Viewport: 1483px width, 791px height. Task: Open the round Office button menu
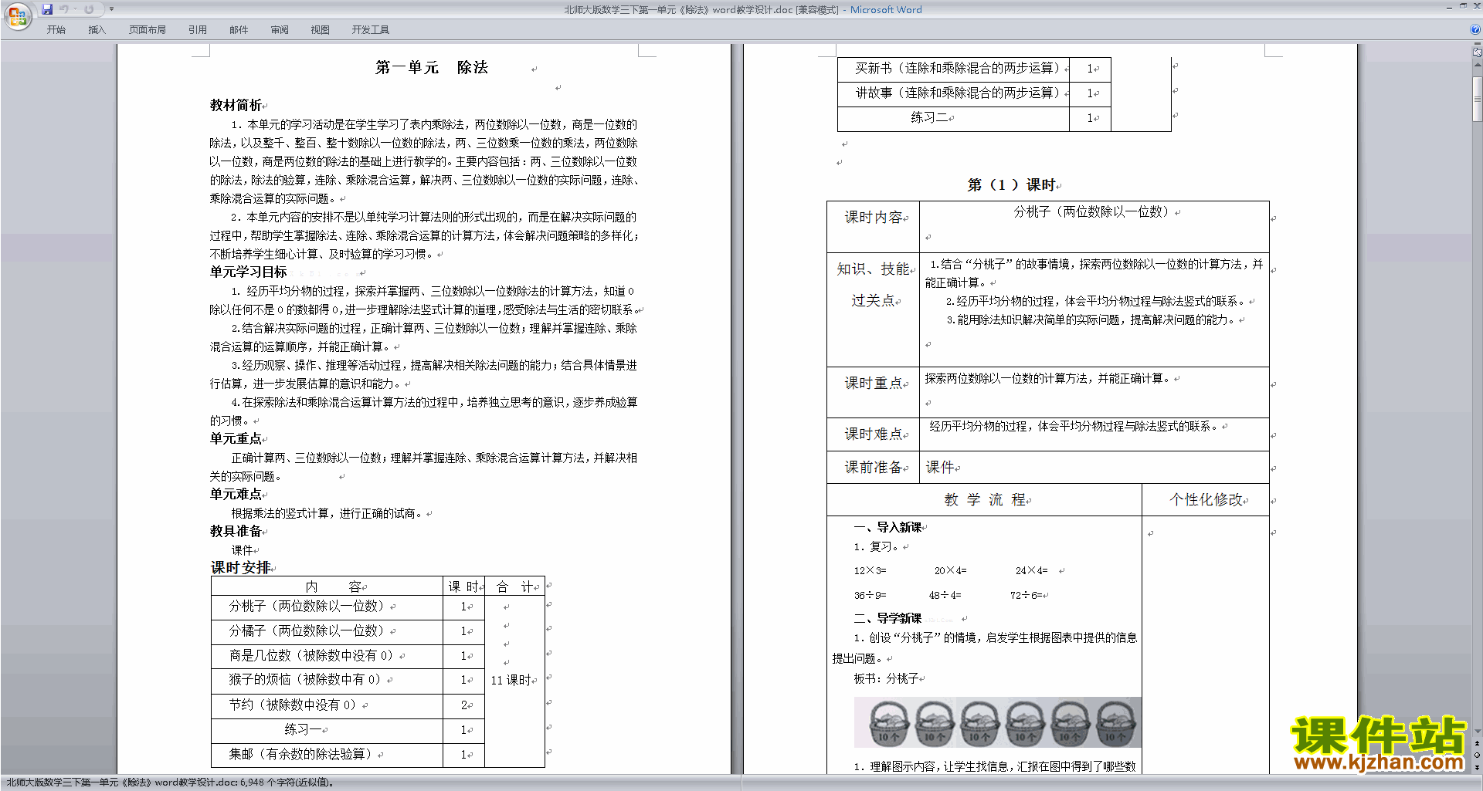click(x=17, y=15)
